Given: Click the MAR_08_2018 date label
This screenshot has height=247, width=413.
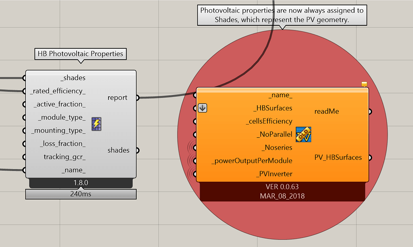Looking at the screenshot, I should [282, 196].
